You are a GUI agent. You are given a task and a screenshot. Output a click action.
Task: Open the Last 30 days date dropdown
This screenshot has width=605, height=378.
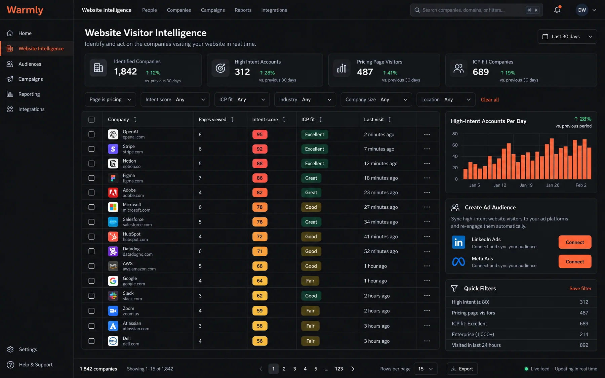click(x=567, y=36)
